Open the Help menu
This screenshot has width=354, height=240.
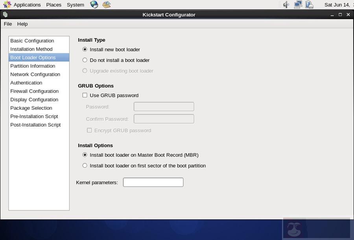(22, 24)
